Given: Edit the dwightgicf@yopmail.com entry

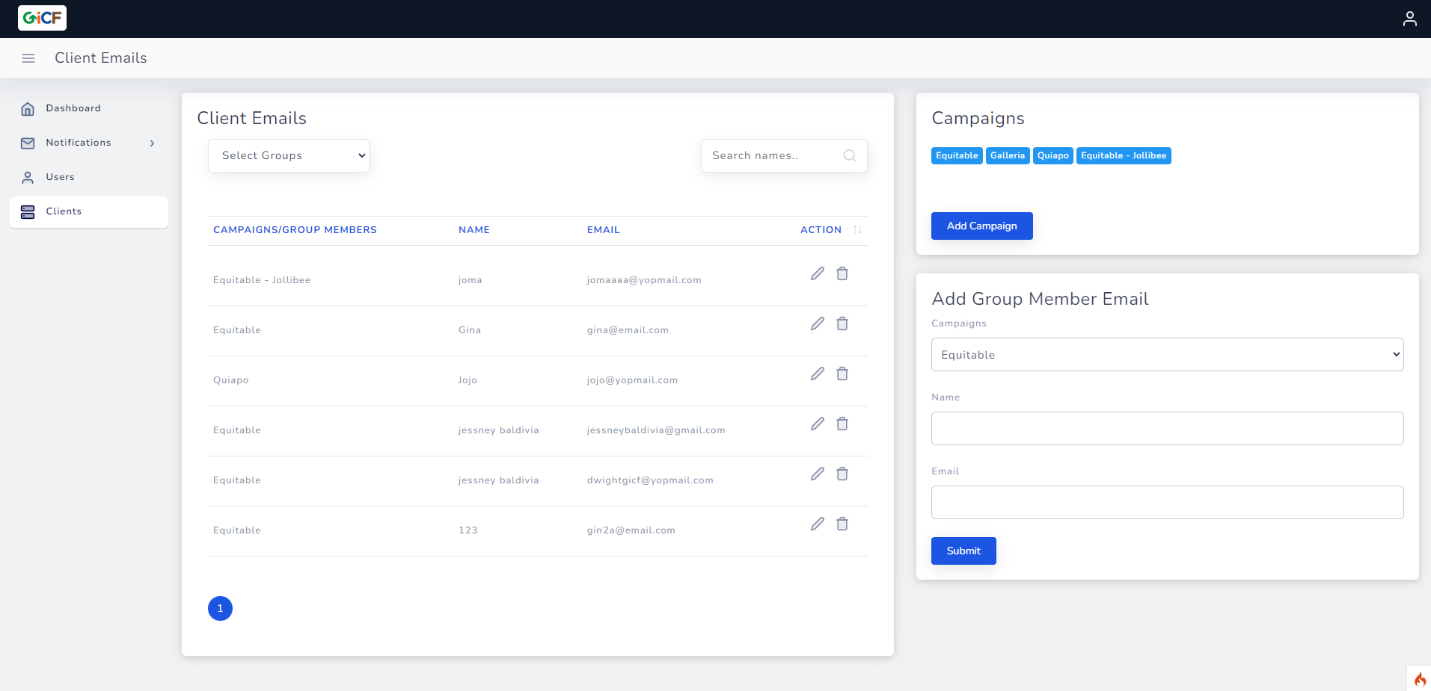Looking at the screenshot, I should pos(817,474).
